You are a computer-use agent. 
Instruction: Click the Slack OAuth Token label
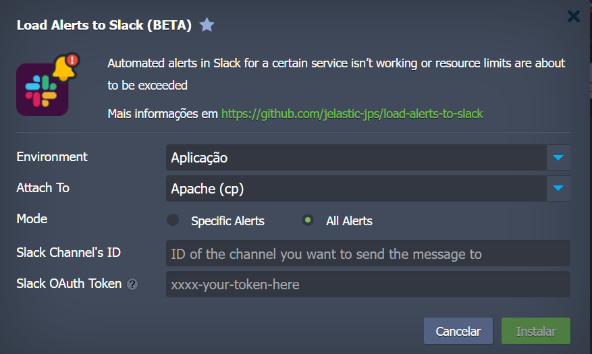pyautogui.click(x=69, y=283)
